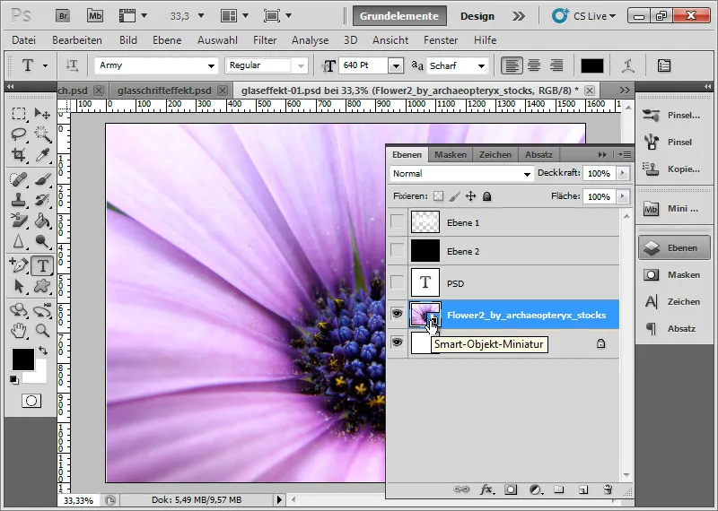Image resolution: width=718 pixels, height=511 pixels.
Task: Switch to Design workspace
Action: coord(477,16)
